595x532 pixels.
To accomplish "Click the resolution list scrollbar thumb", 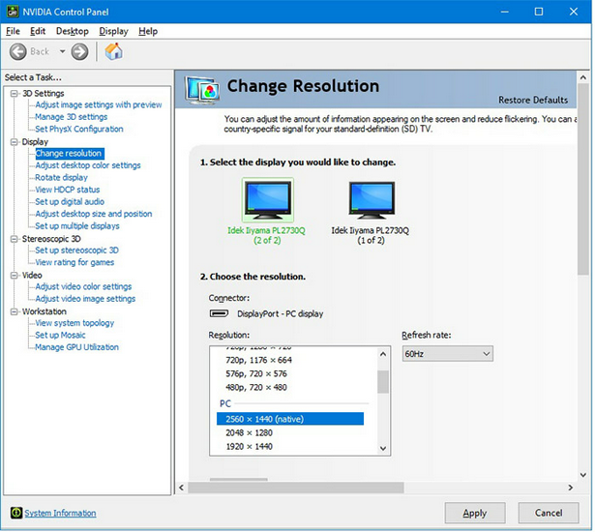I will pyautogui.click(x=383, y=382).
